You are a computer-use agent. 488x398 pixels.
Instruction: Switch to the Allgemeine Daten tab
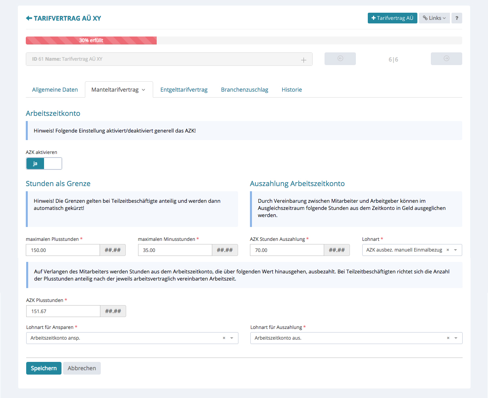point(55,90)
